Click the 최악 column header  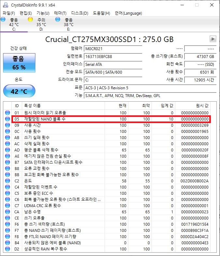pos(140,106)
